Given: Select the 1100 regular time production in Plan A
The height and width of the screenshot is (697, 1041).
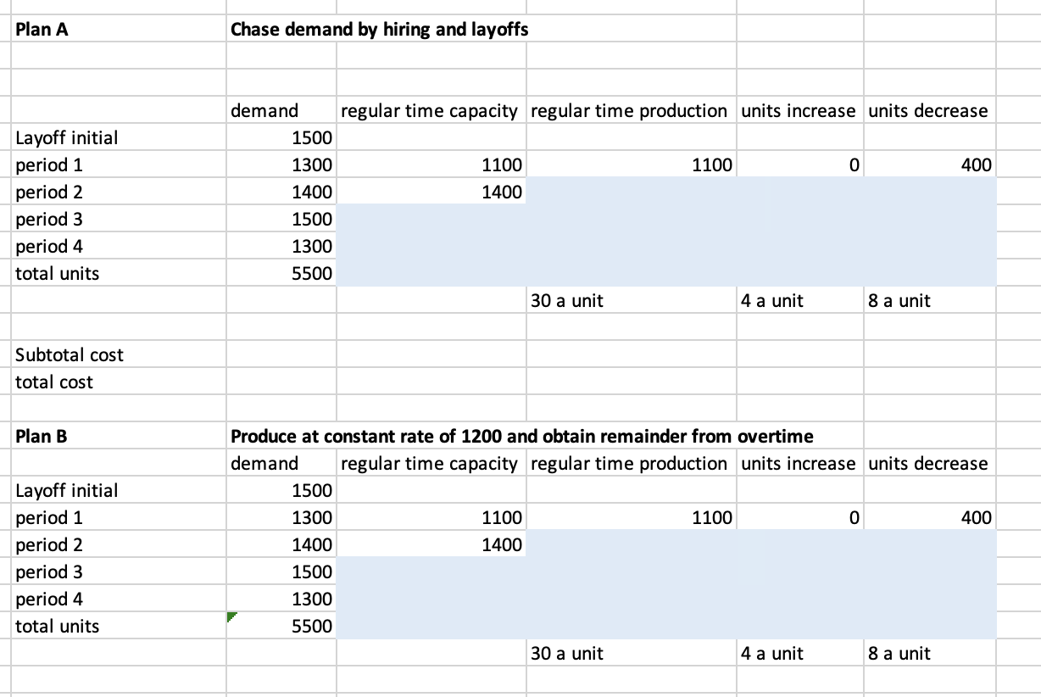Looking at the screenshot, I should pyautogui.click(x=712, y=164).
